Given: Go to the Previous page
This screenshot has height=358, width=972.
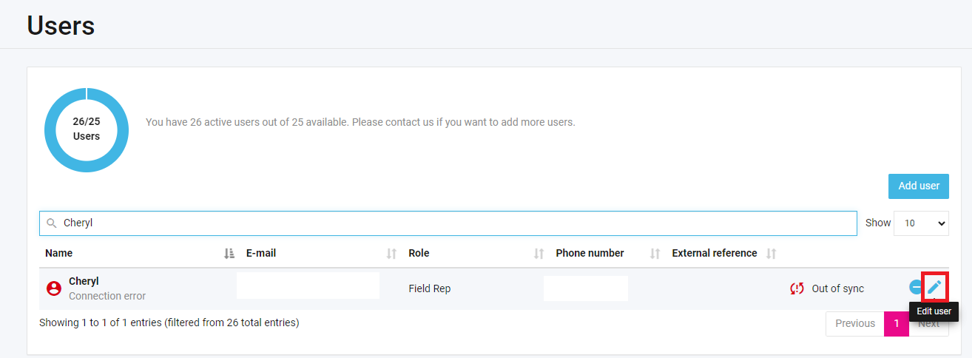Looking at the screenshot, I should (855, 323).
